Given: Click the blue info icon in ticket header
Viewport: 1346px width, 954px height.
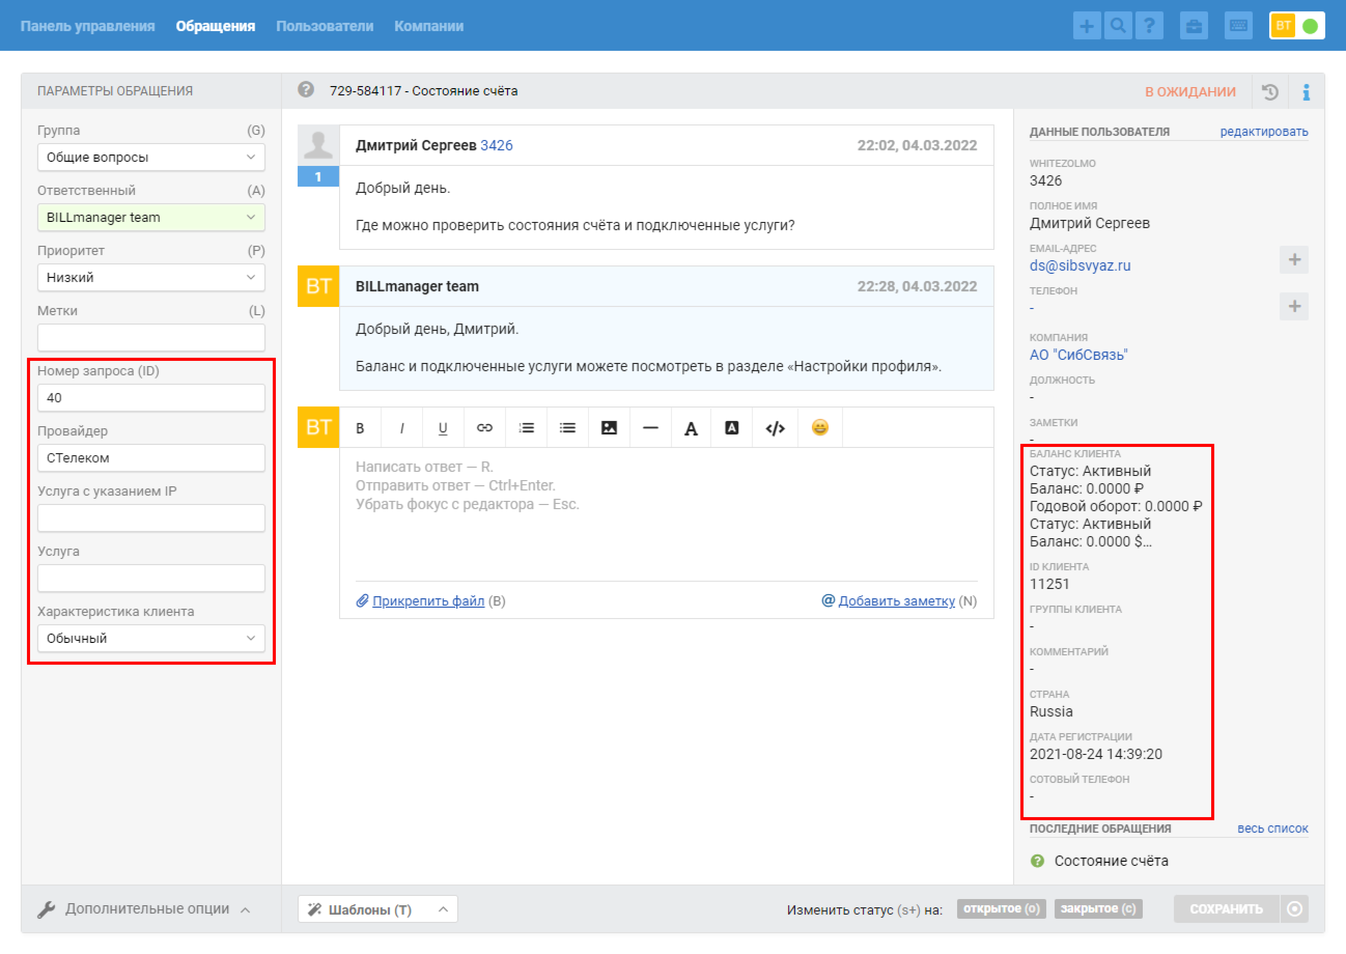Looking at the screenshot, I should pyautogui.click(x=1306, y=92).
